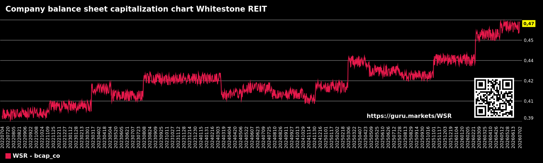Click the 20220704 date label
Image resolution: width=543 pixels, height=163 pixels.
pos(3,137)
